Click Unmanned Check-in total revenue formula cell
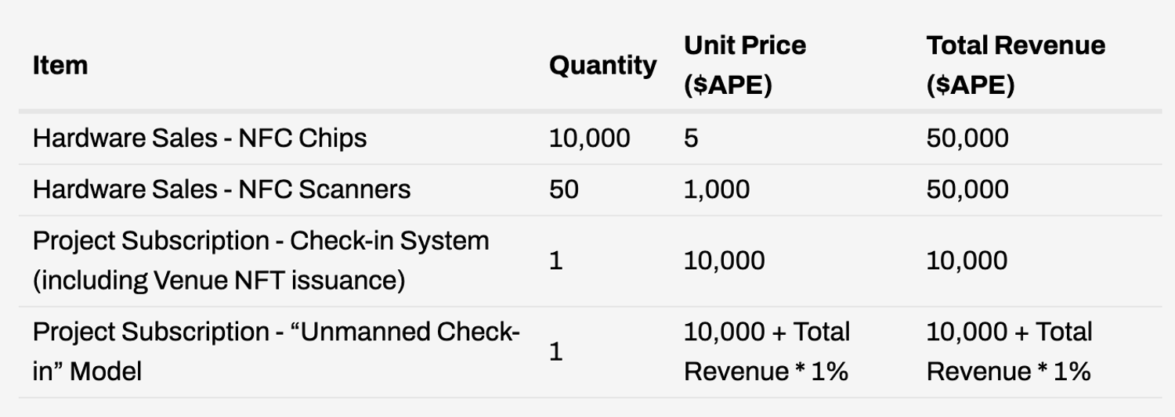 [1009, 351]
